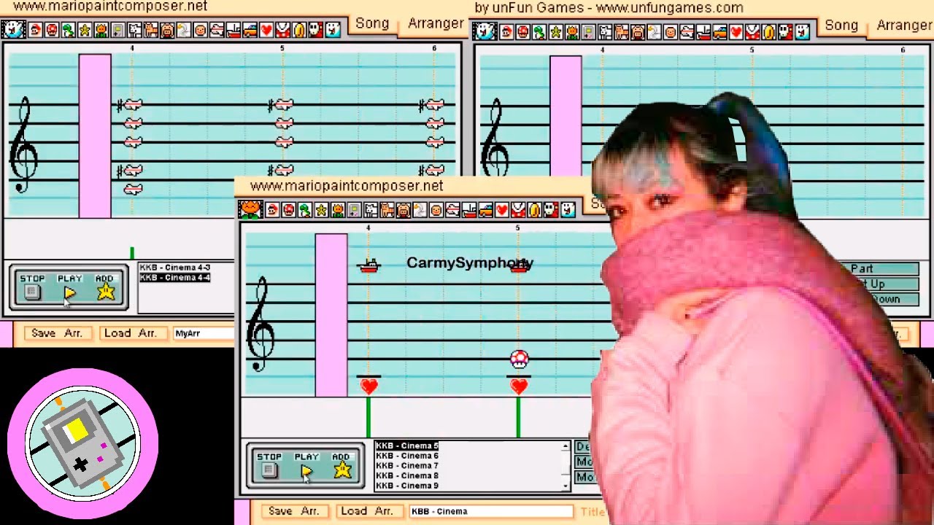The height and width of the screenshot is (525, 934).
Task: Click the ADD star in the top-left window
Action: pyautogui.click(x=106, y=292)
